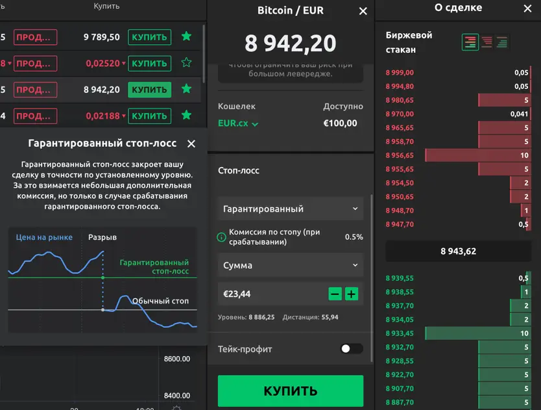
Task: Click the mid-price row 8 943,62 in order book
Action: click(x=458, y=251)
